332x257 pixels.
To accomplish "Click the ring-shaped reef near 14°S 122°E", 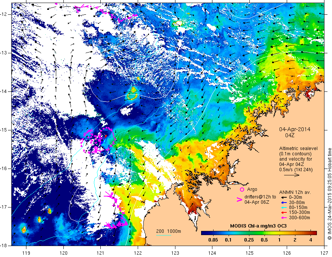I will [x=132, y=97].
